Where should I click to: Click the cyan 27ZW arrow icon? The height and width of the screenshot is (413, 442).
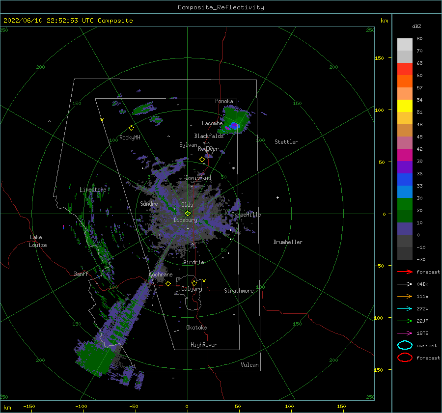(405, 309)
